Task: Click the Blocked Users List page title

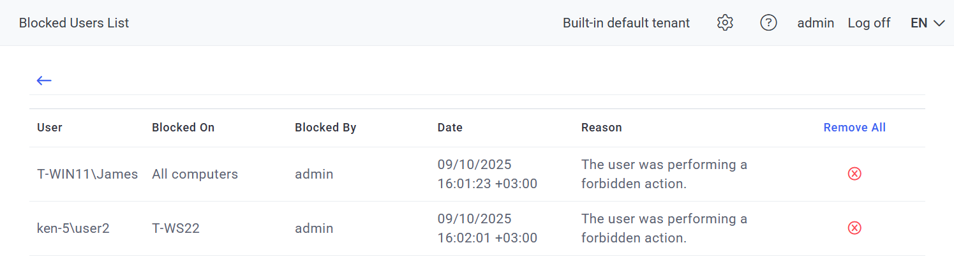Action: point(74,23)
